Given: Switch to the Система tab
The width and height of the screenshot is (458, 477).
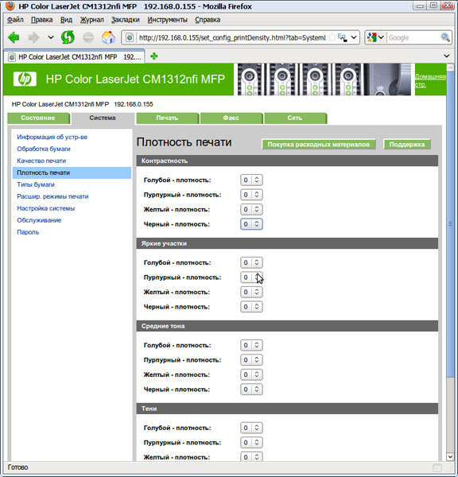Looking at the screenshot, I should pyautogui.click(x=103, y=118).
